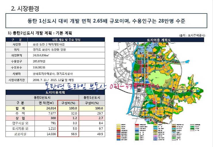Click the '100.0' total in the 동탄1신도시 column
This screenshot has height=147, width=213.
99,109
